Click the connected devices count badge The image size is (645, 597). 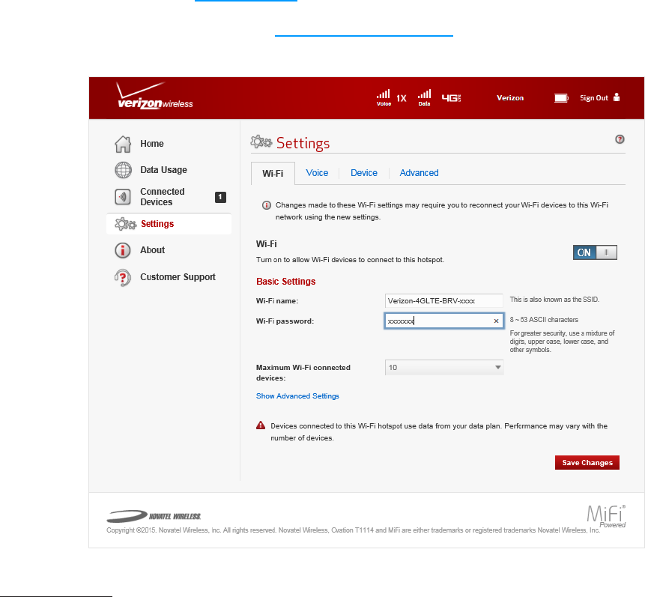point(220,197)
